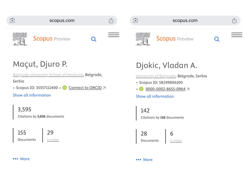Click the reader icon in right address bar

[x=135, y=21]
